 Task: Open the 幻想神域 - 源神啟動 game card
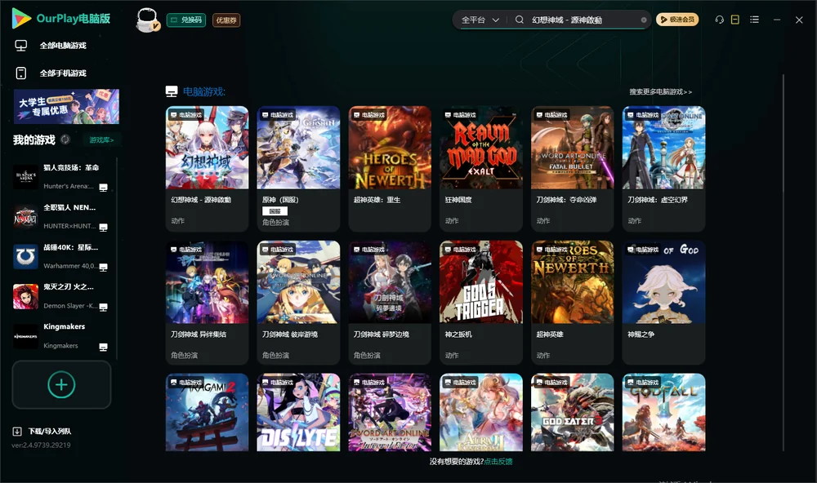click(207, 169)
